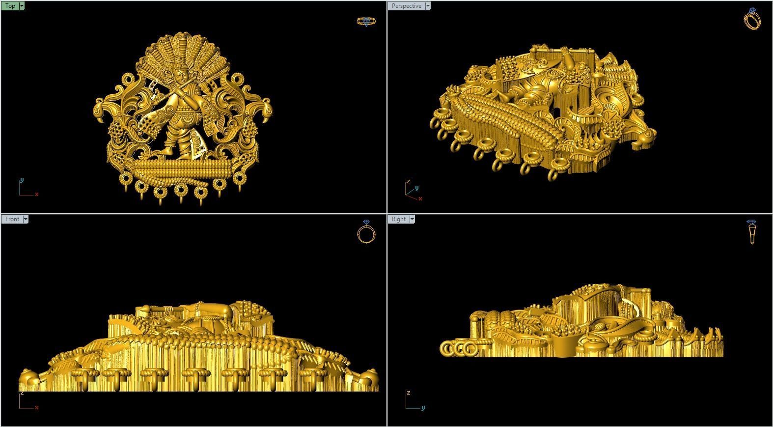Click the Perspective viewport title label
This screenshot has width=773, height=427.
[x=406, y=6]
